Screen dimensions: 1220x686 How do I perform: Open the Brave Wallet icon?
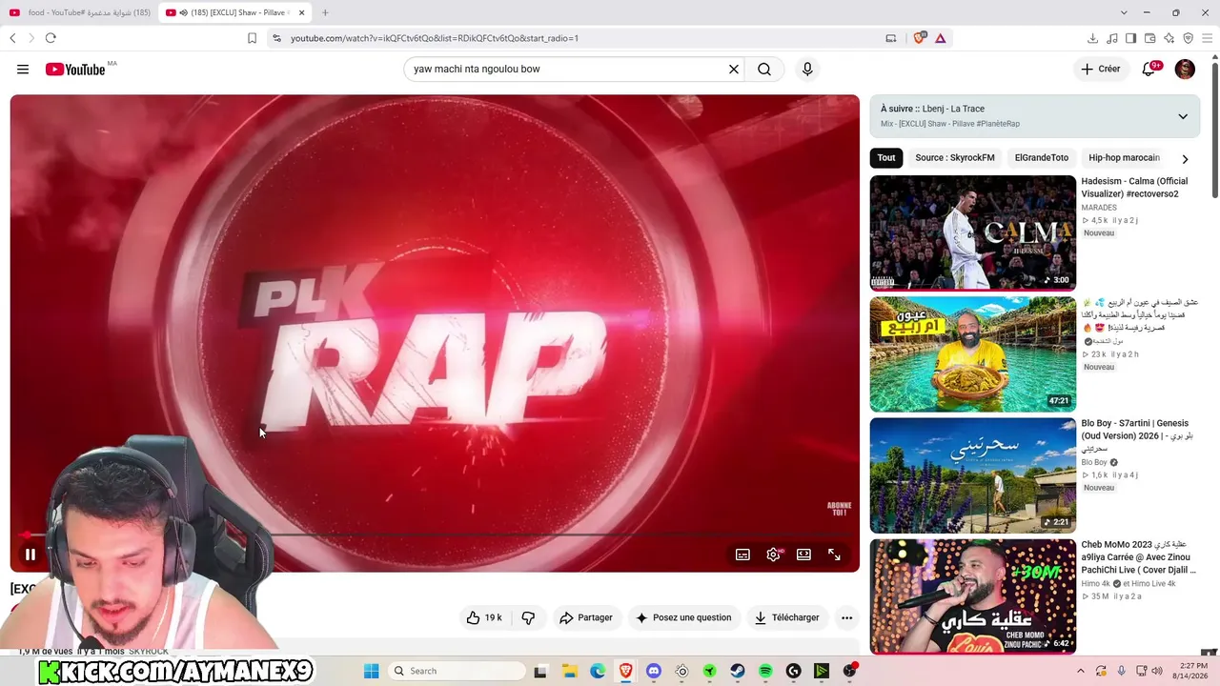[x=1149, y=38]
